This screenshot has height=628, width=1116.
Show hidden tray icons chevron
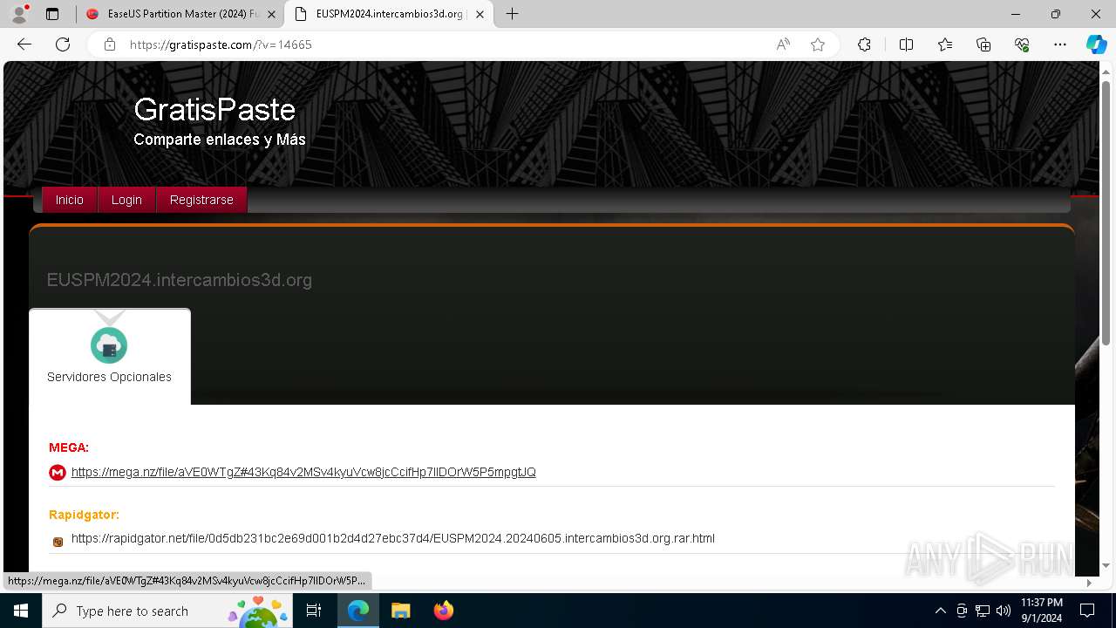[940, 611]
